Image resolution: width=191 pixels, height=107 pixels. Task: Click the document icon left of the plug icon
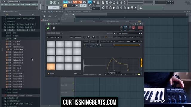click(x=128, y=8)
